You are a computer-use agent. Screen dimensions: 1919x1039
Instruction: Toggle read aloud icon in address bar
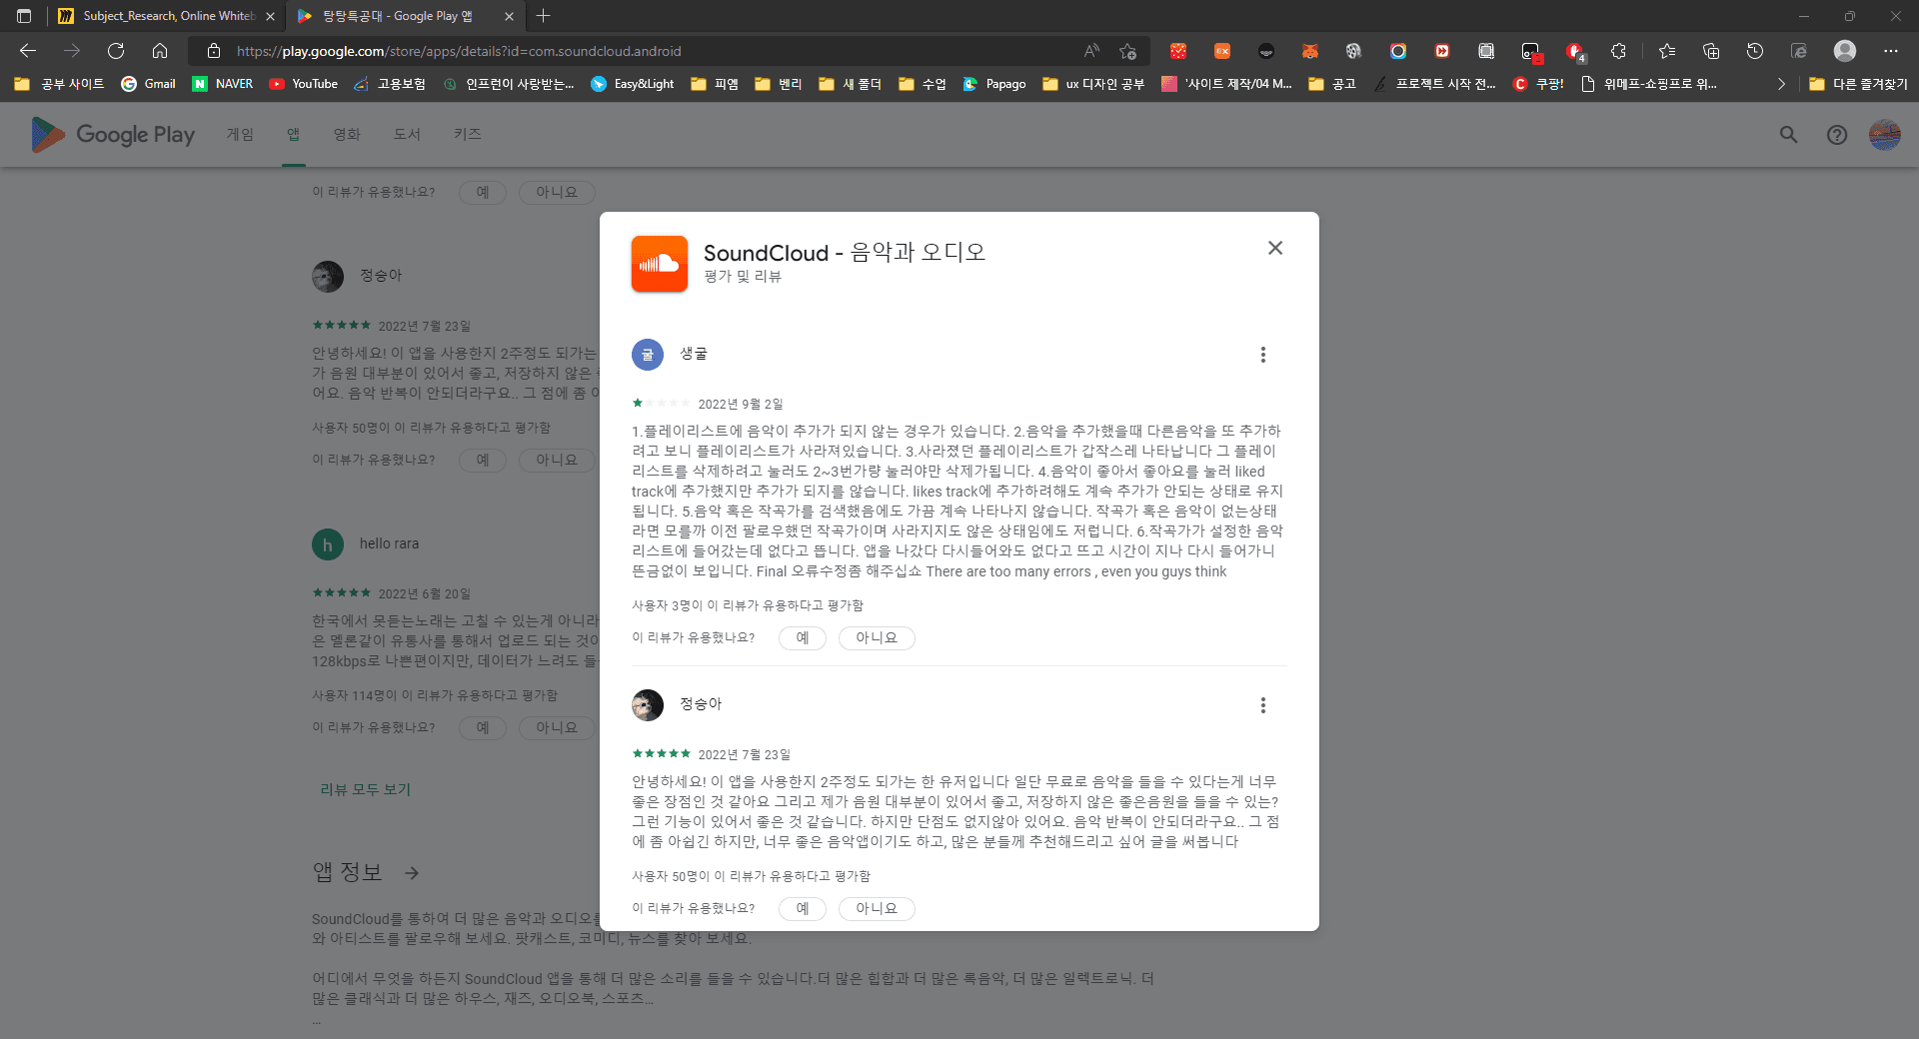pyautogui.click(x=1091, y=51)
